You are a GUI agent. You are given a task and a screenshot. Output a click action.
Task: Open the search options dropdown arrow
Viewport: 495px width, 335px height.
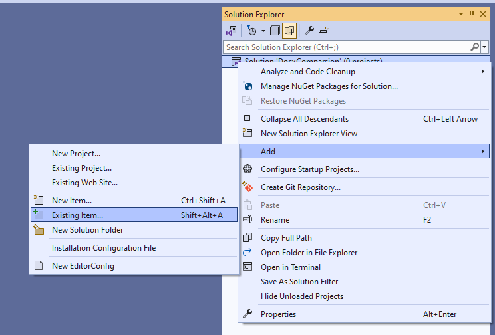[x=484, y=47]
